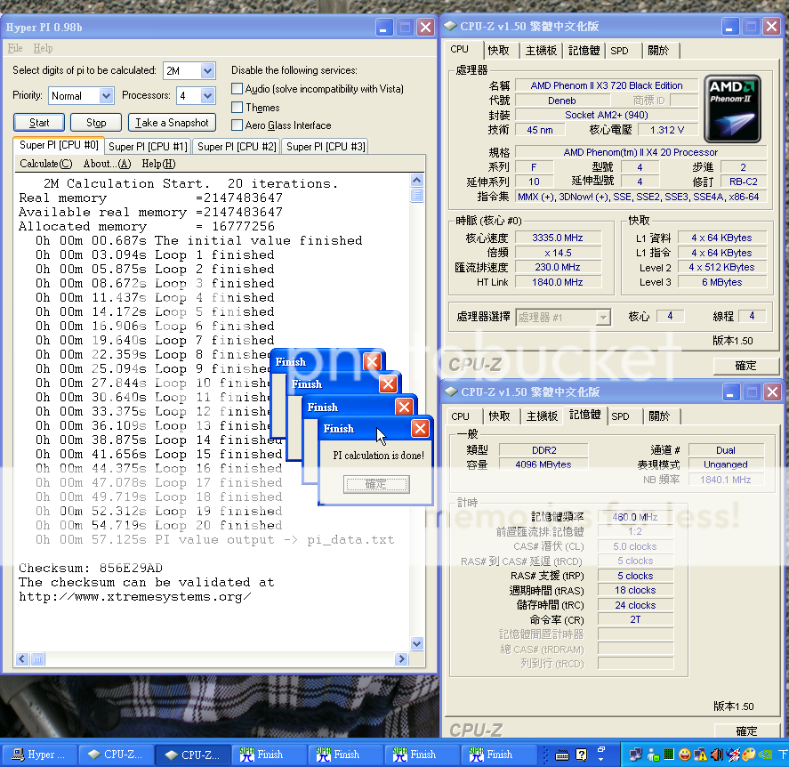Open the SPD tab in top CPU-Z window

click(x=620, y=51)
